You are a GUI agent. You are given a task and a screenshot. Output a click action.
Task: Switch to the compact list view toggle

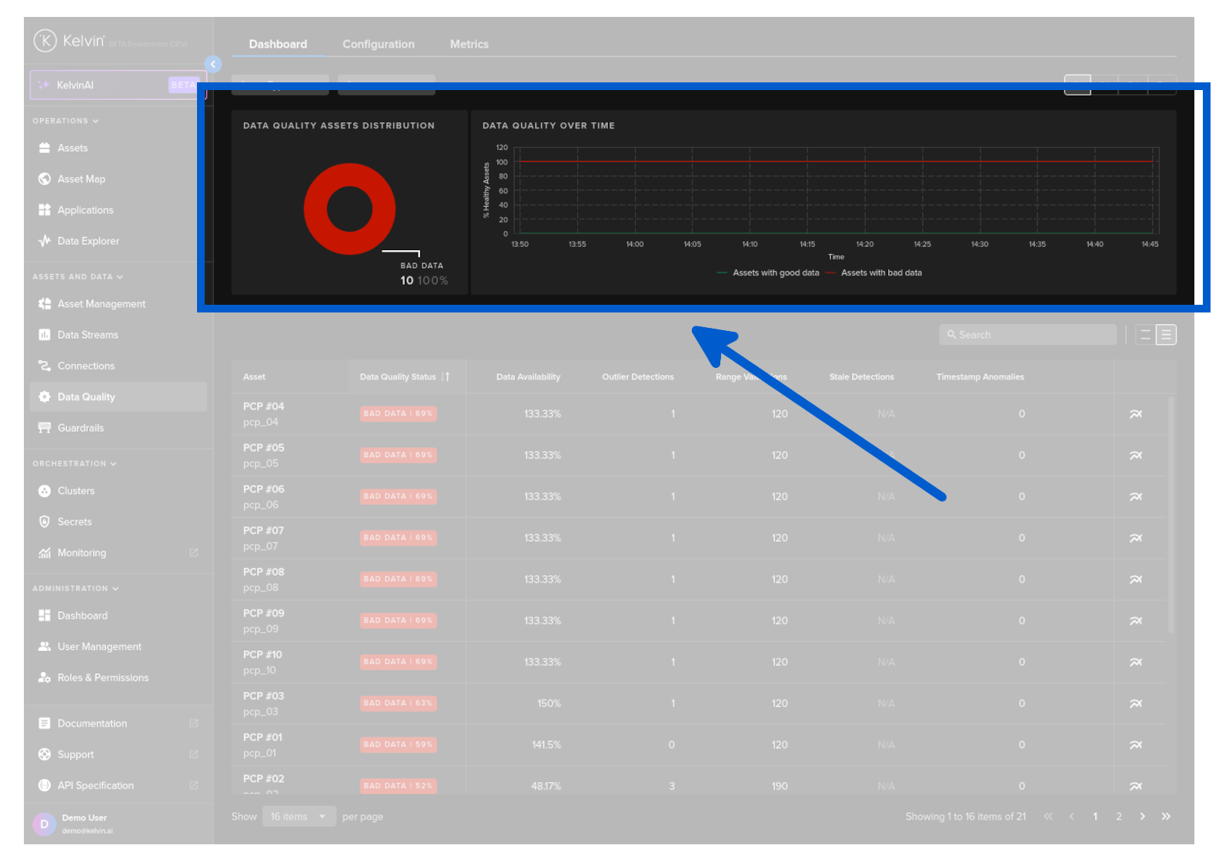1145,335
